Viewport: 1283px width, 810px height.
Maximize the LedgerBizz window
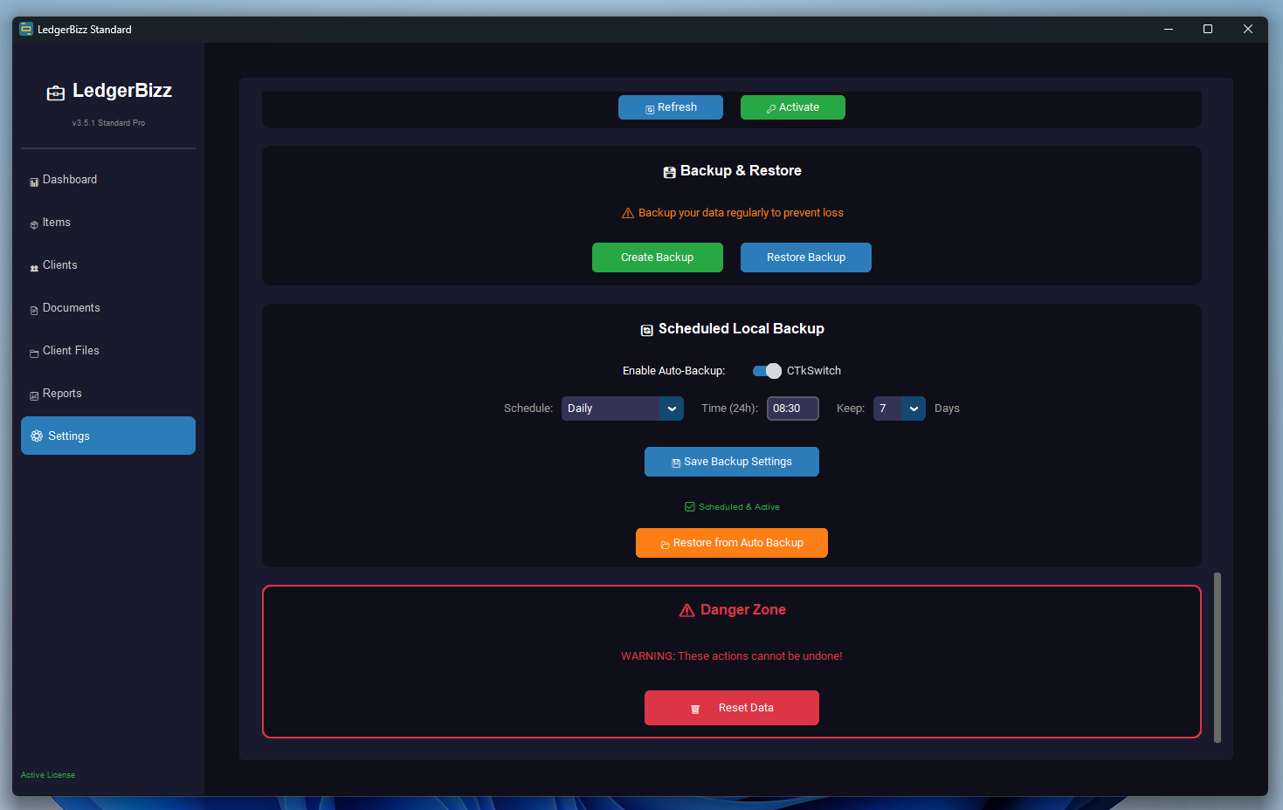pos(1208,29)
